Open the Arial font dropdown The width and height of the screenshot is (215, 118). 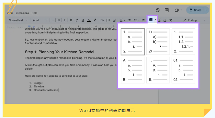click(x=40, y=20)
